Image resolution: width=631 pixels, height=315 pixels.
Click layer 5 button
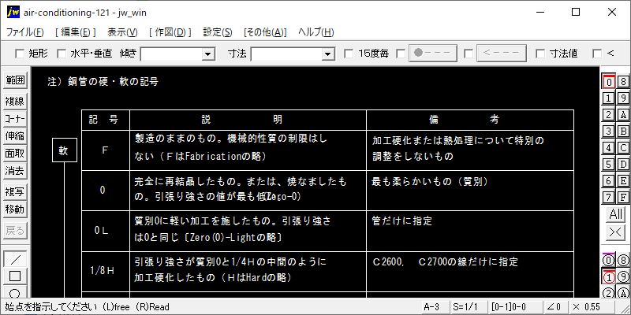tap(609, 165)
